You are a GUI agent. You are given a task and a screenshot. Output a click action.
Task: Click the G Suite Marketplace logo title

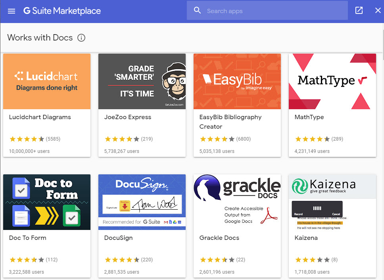pyautogui.click(x=62, y=11)
